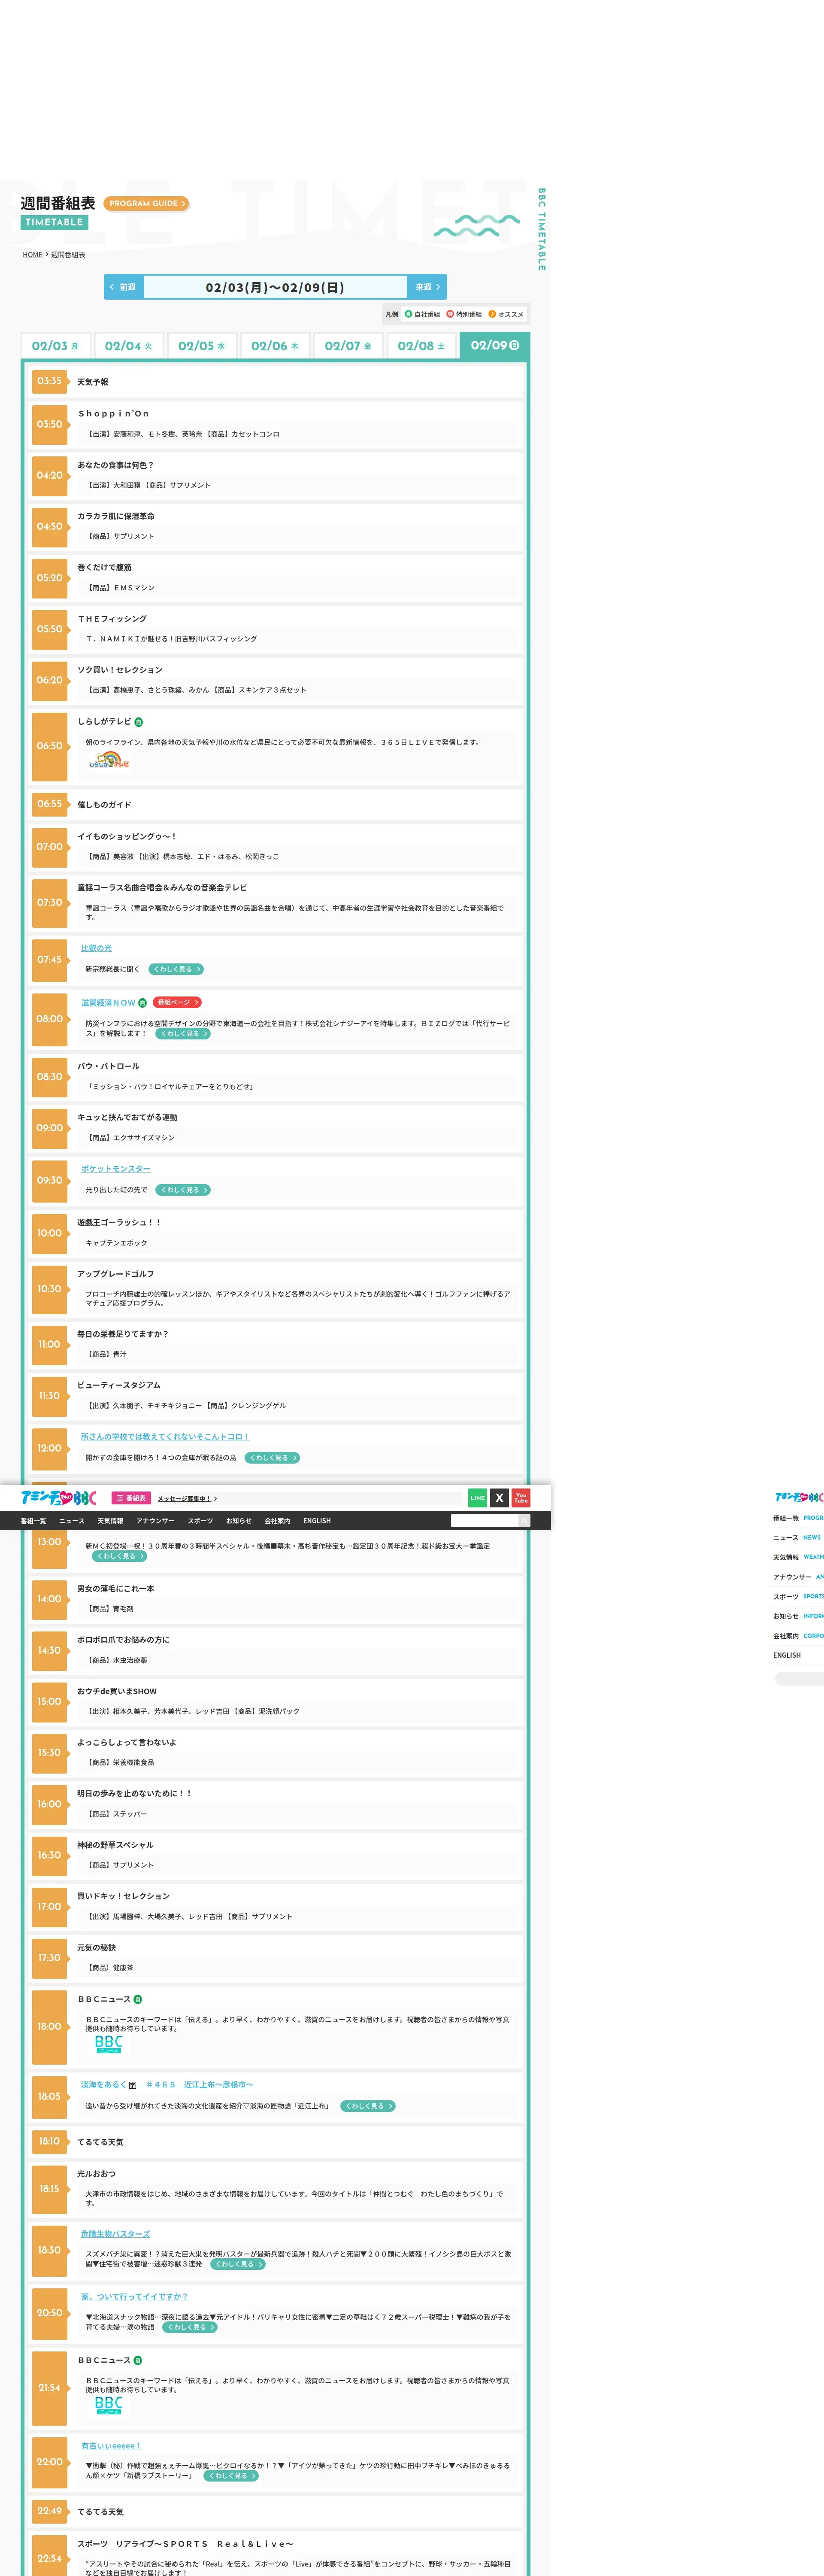The height and width of the screenshot is (2576, 824).
Task: Select the 02/06 木 tab
Action: click(x=275, y=346)
